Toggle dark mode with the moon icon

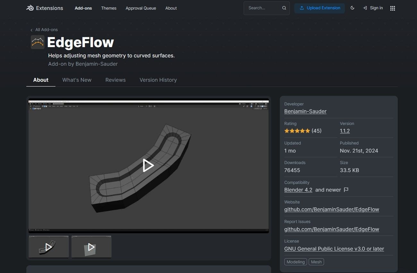(x=352, y=8)
